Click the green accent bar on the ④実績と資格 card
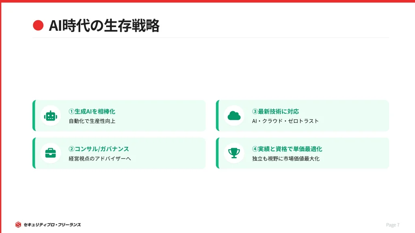 [x=218, y=153]
